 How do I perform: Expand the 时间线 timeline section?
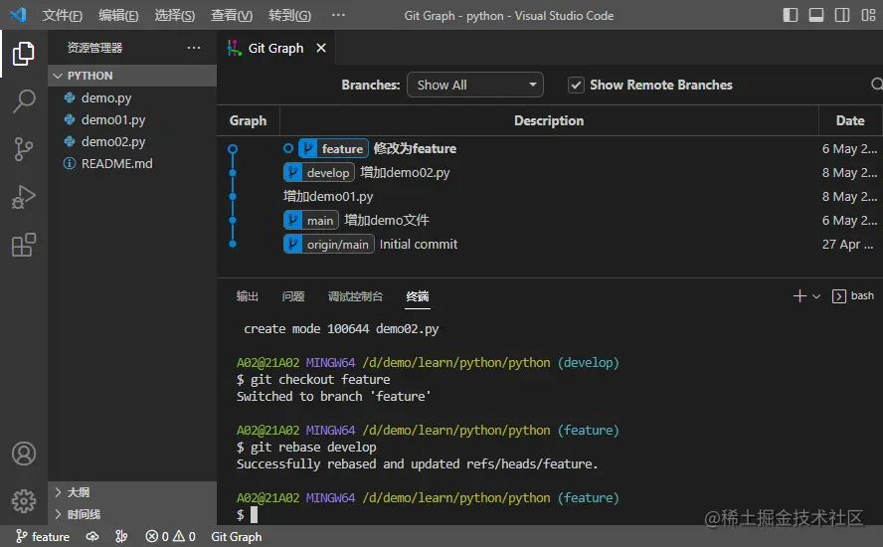click(x=132, y=514)
